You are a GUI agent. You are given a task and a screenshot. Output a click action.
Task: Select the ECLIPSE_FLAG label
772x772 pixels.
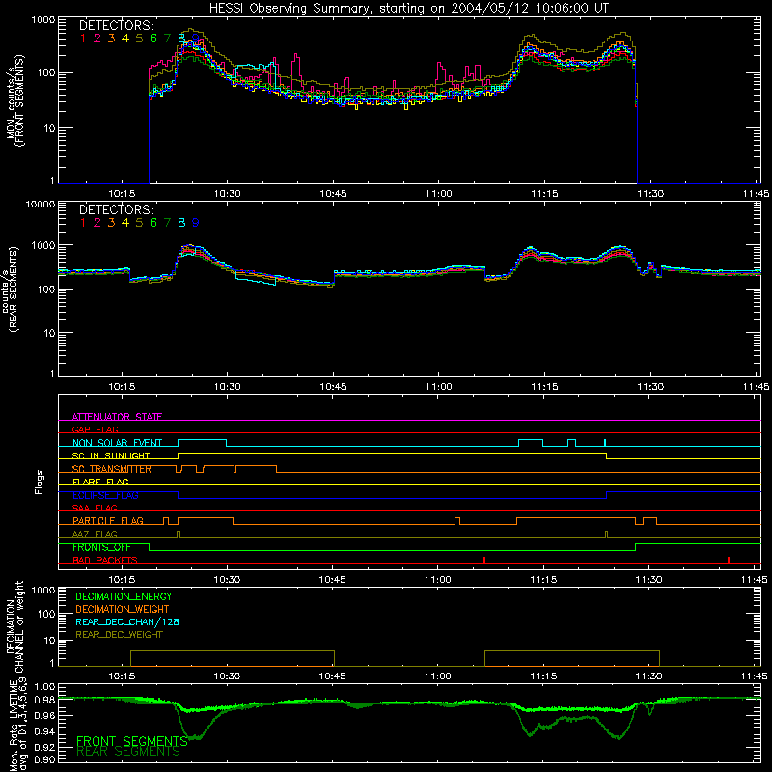click(x=105, y=495)
